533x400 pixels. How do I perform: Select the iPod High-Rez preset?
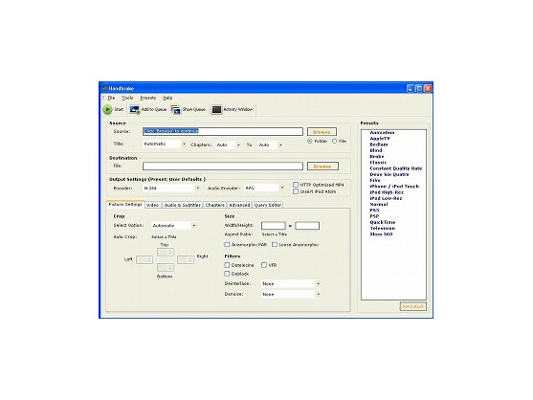[x=387, y=192]
